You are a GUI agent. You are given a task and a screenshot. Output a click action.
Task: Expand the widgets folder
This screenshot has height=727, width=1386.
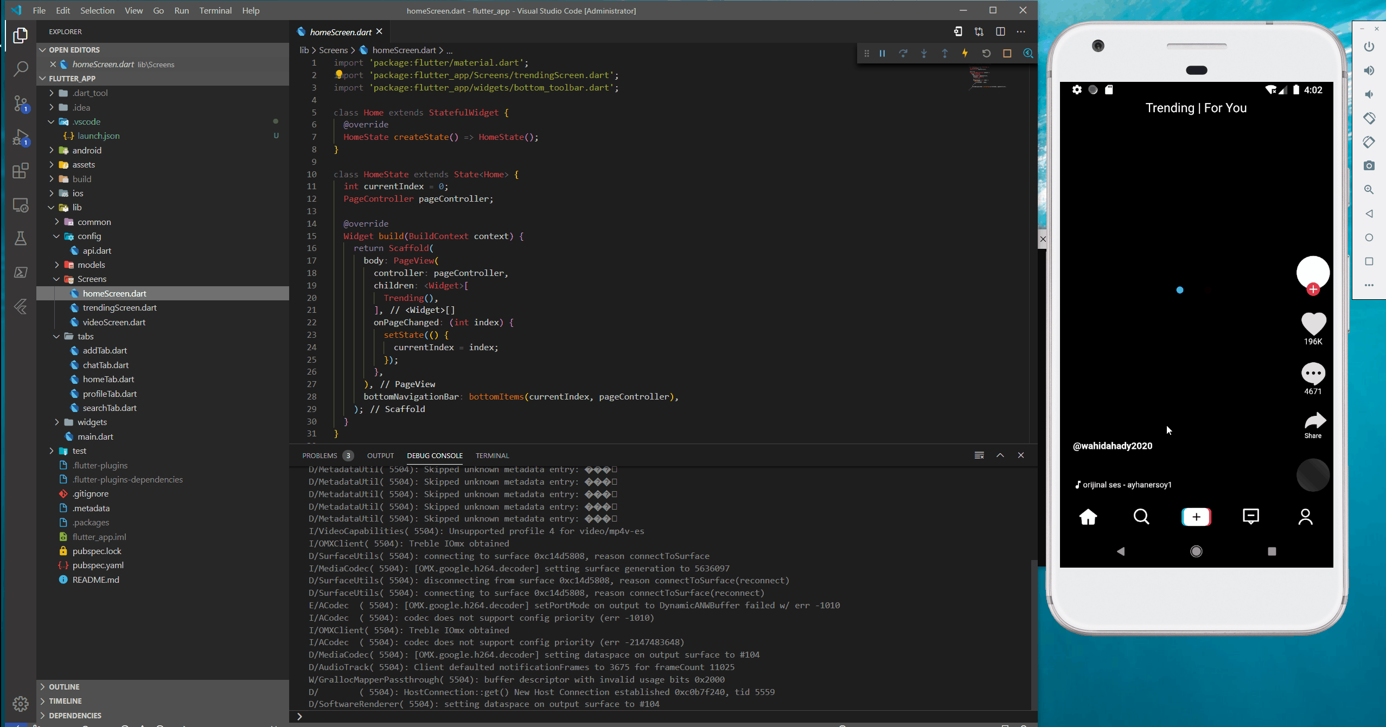coord(92,422)
